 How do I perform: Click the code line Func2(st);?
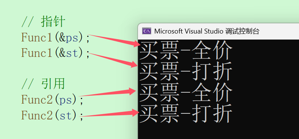(x=52, y=115)
